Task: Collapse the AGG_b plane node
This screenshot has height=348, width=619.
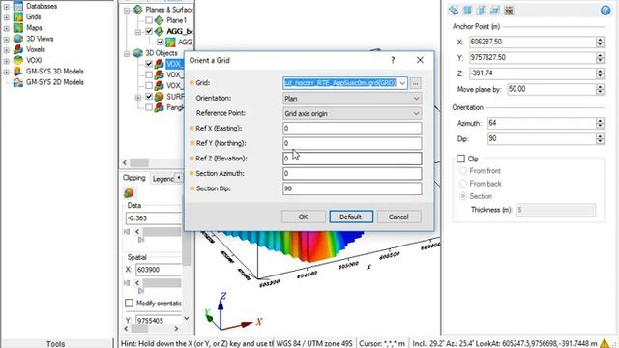Action: click(x=138, y=32)
